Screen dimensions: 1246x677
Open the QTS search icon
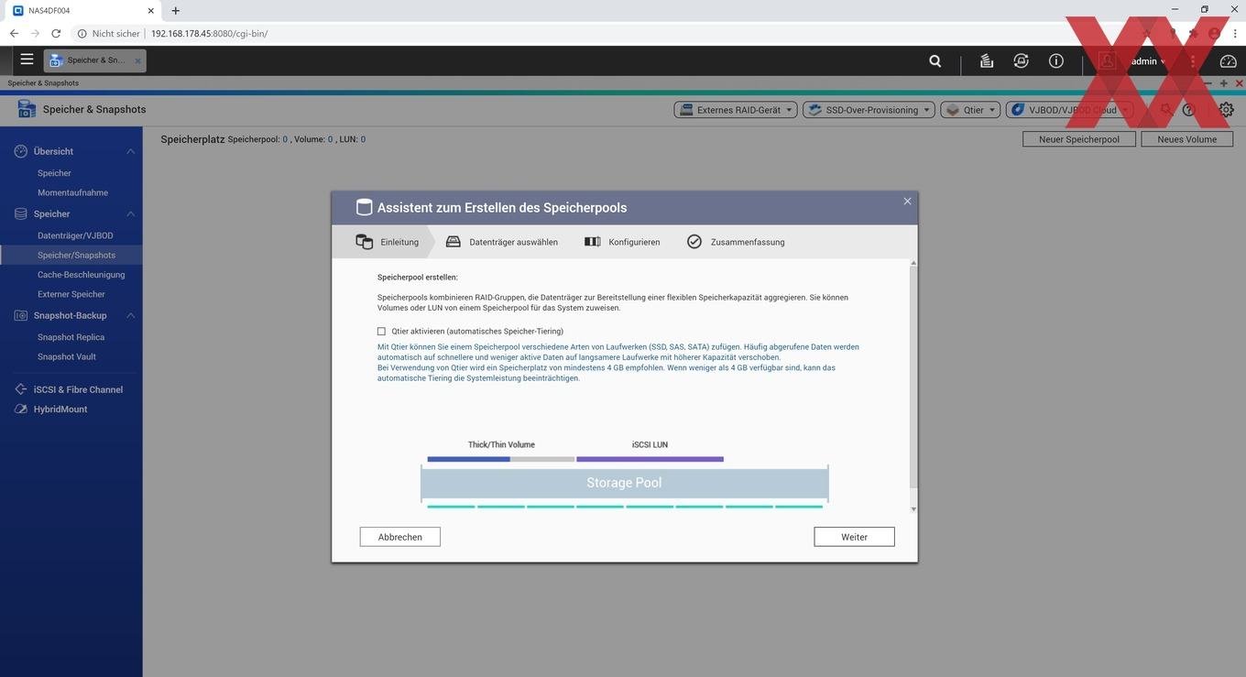(934, 60)
